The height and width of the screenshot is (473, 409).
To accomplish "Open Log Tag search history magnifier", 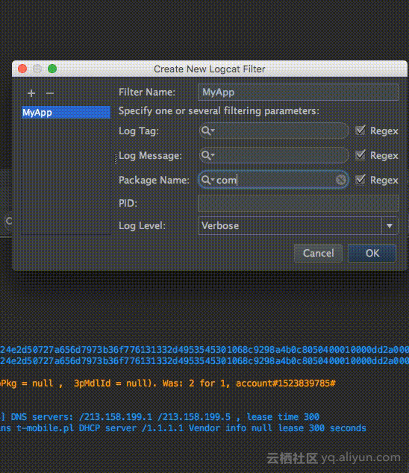I will pos(207,131).
